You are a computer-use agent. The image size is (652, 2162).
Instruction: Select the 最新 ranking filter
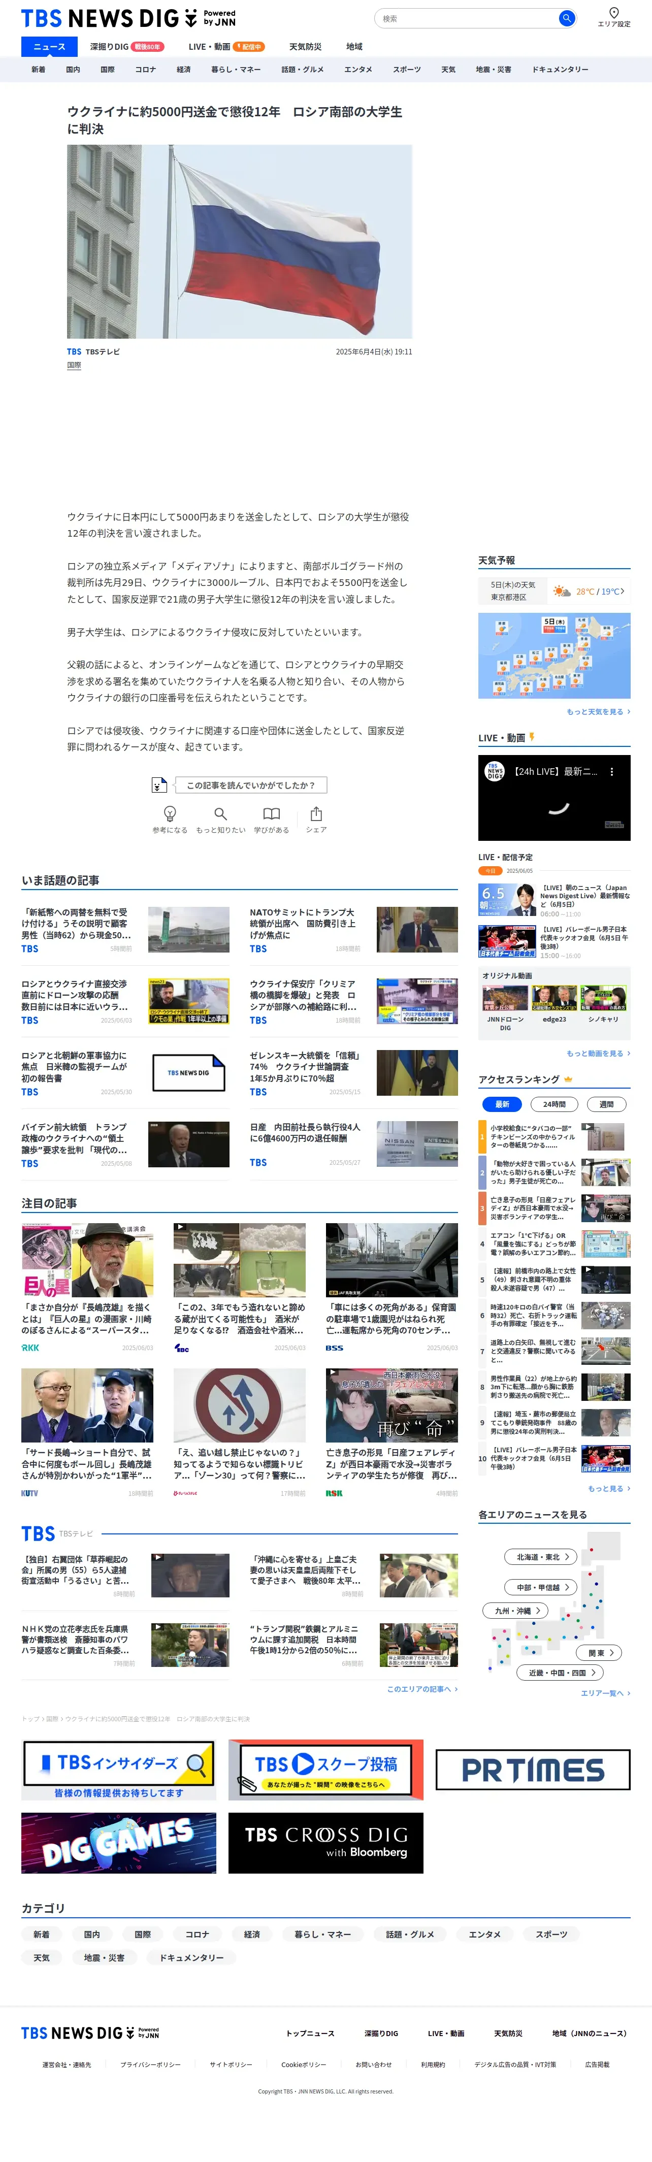[x=502, y=1104]
